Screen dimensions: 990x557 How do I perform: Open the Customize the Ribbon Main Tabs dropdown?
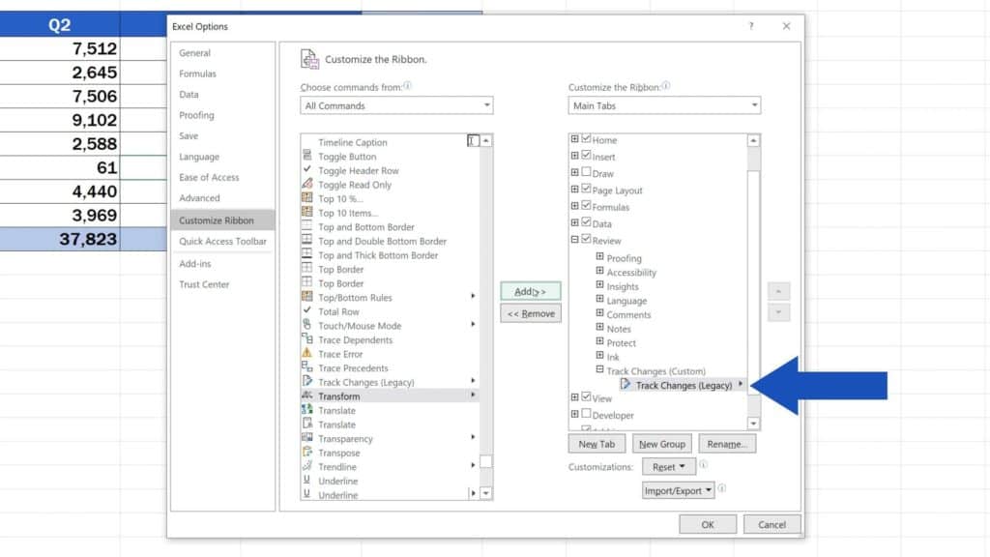[664, 105]
